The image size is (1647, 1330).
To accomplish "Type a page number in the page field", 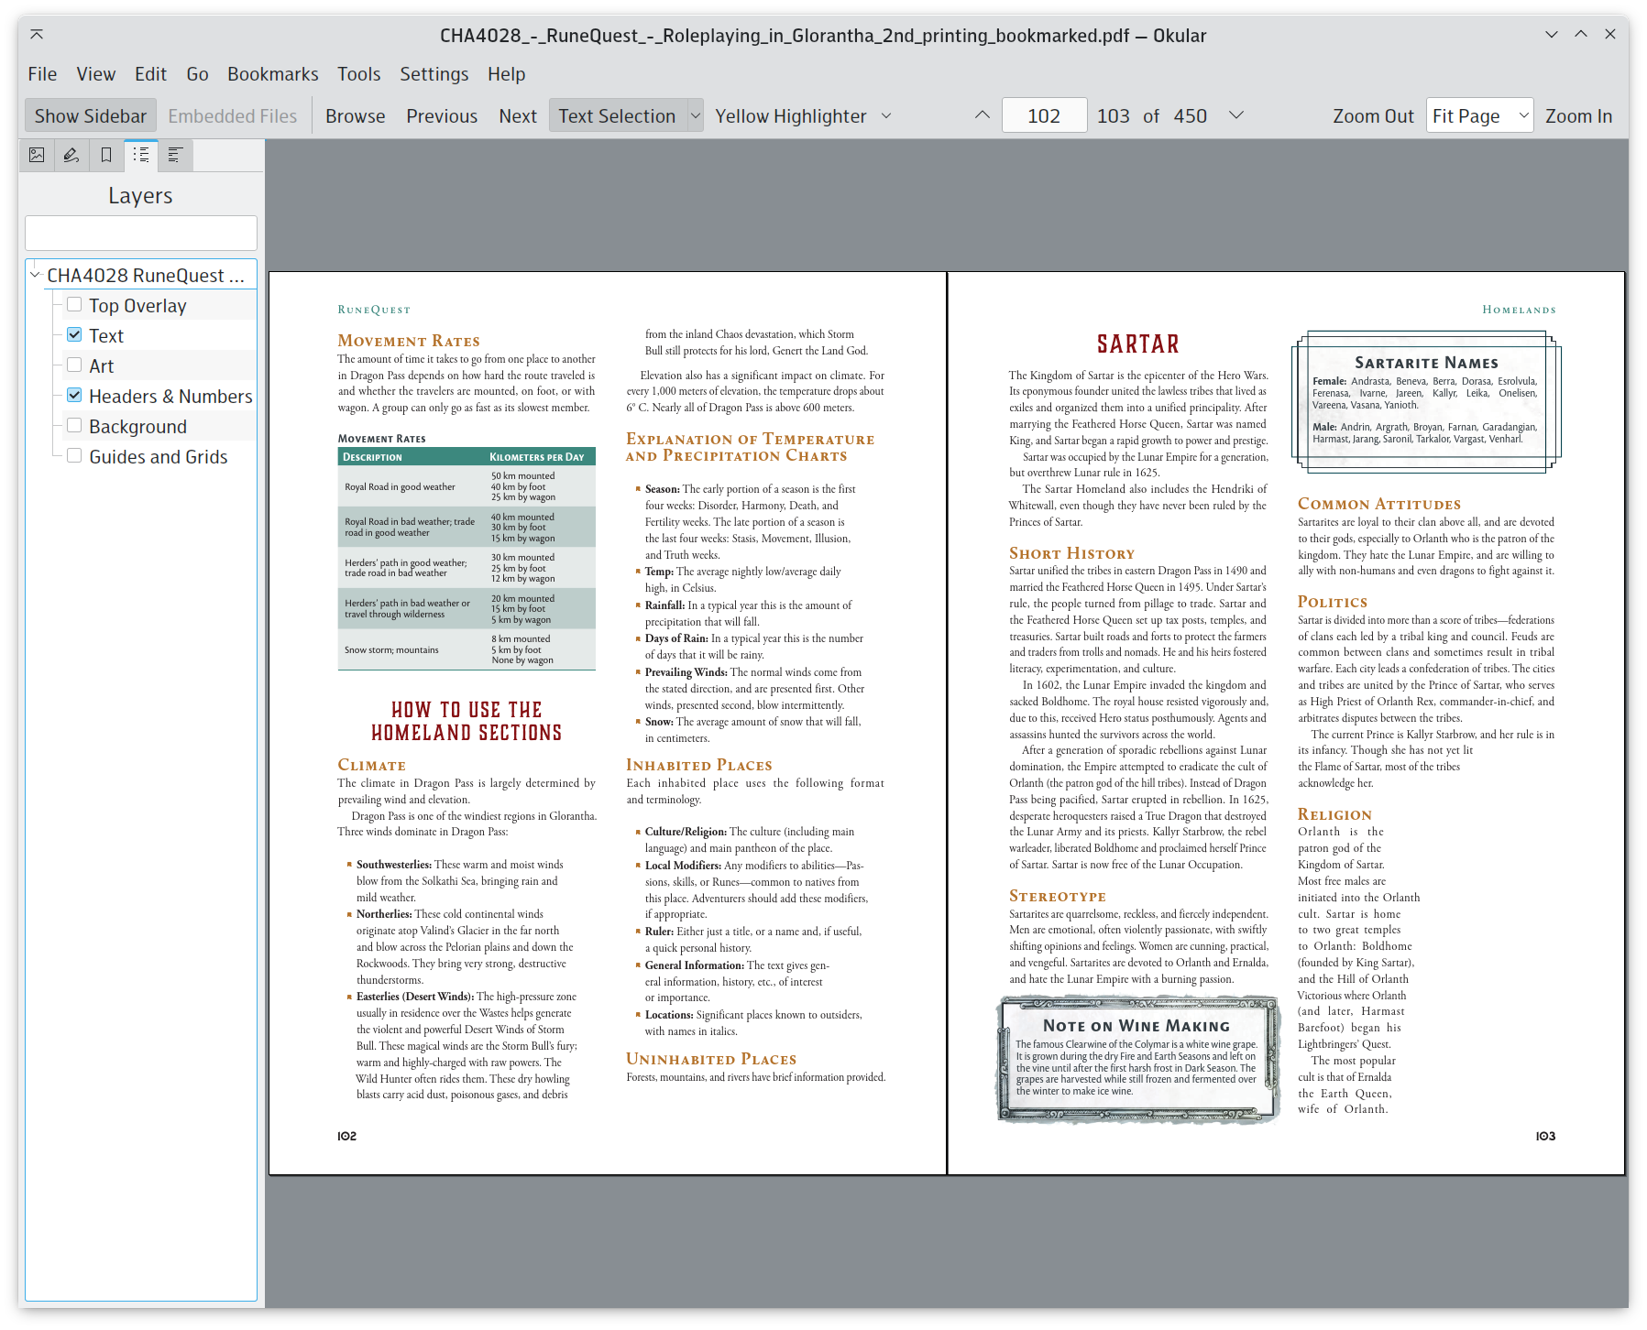I will pos(1043,115).
